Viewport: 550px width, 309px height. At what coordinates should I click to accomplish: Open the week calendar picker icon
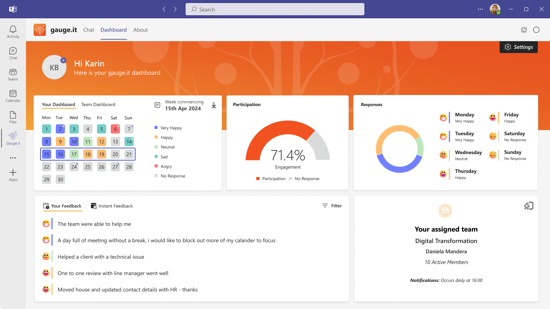pyautogui.click(x=157, y=105)
